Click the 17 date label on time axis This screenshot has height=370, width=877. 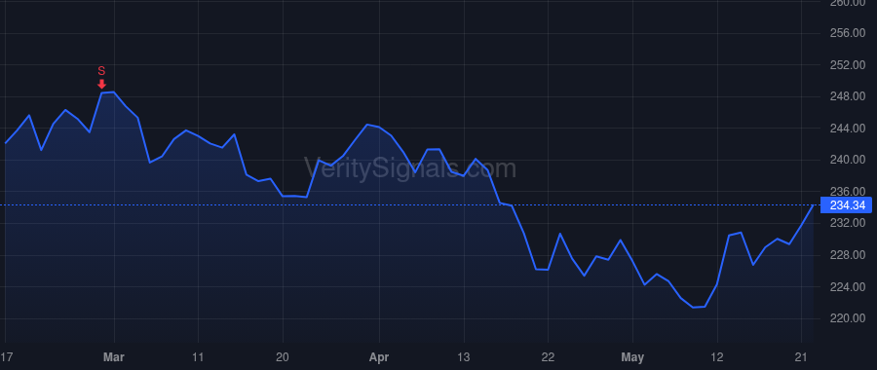point(6,357)
